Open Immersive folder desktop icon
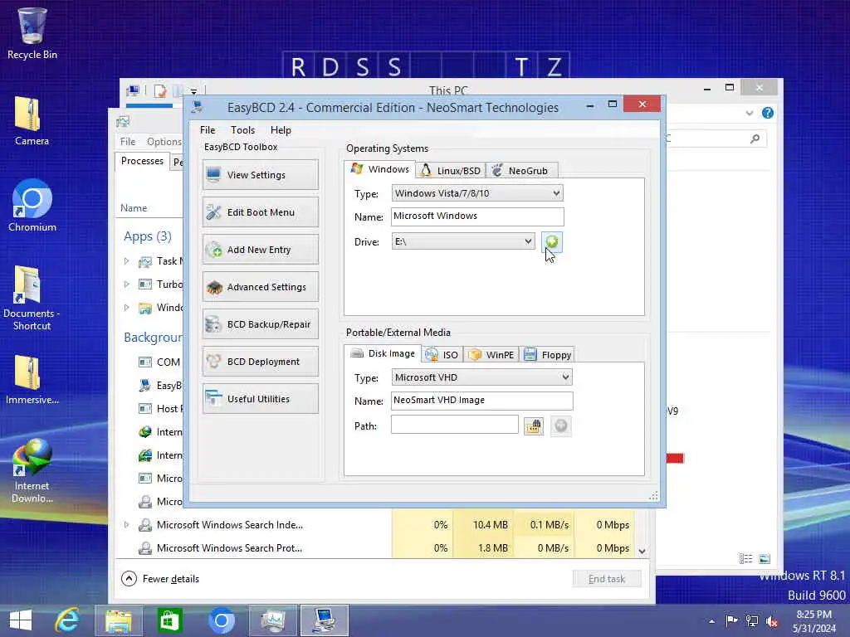Image resolution: width=850 pixels, height=637 pixels. (x=32, y=380)
